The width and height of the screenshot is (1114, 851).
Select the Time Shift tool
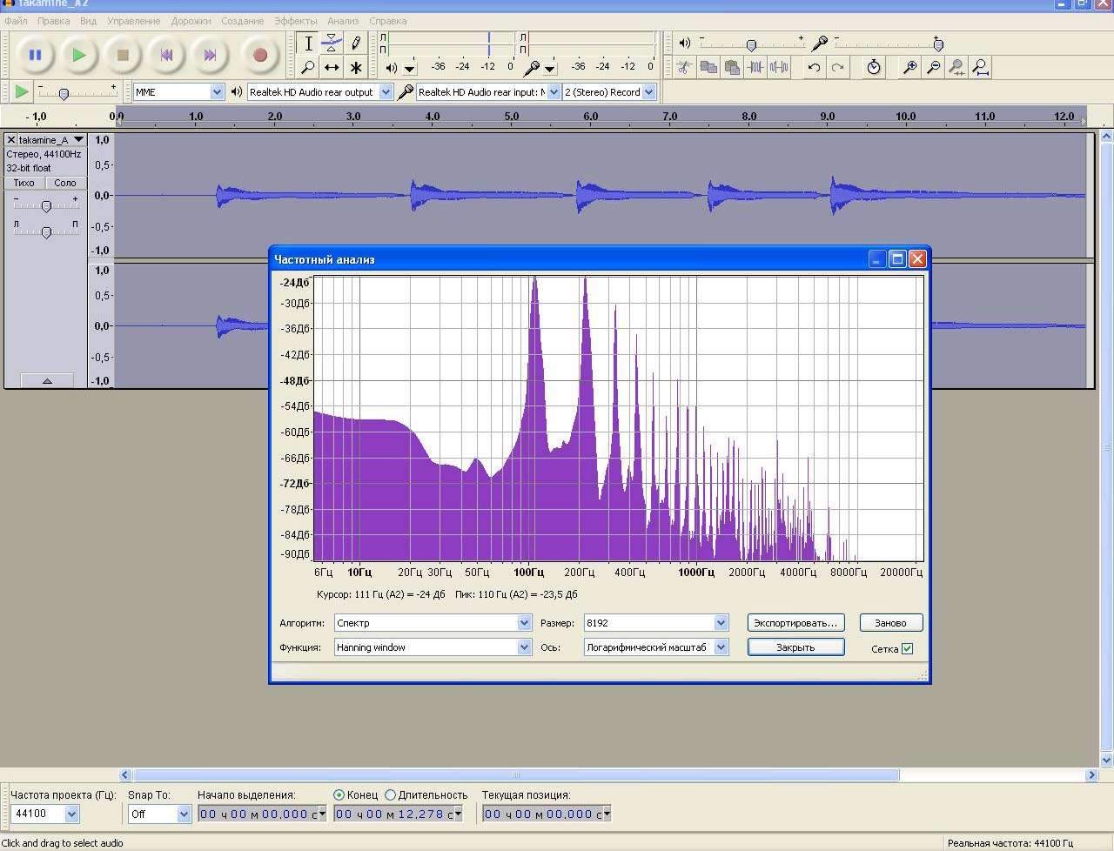[x=332, y=67]
